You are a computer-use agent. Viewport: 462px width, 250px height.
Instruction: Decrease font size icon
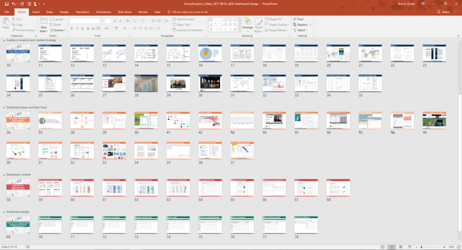(x=120, y=21)
